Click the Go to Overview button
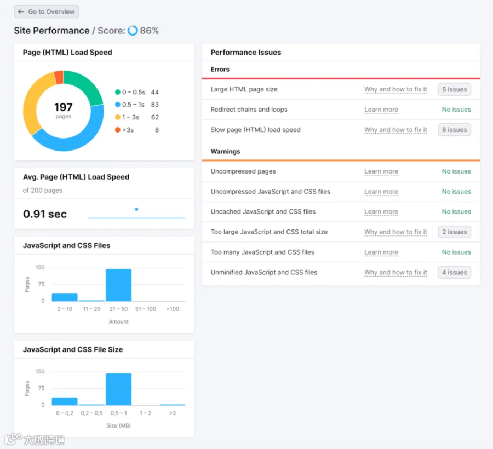The image size is (493, 449). coord(46,11)
